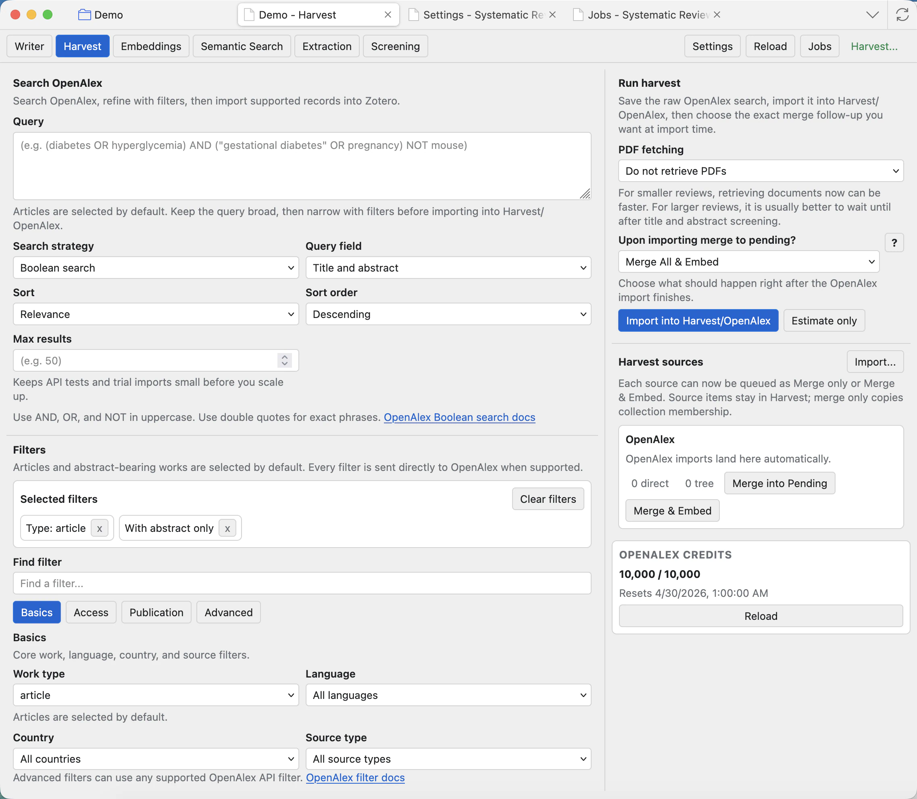Open OpenAlex Boolean search docs link
The image size is (917, 799).
[459, 417]
